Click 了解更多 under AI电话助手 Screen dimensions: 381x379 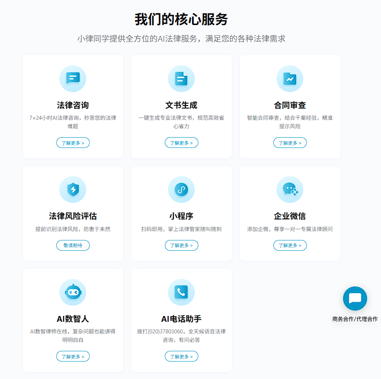click(181, 356)
